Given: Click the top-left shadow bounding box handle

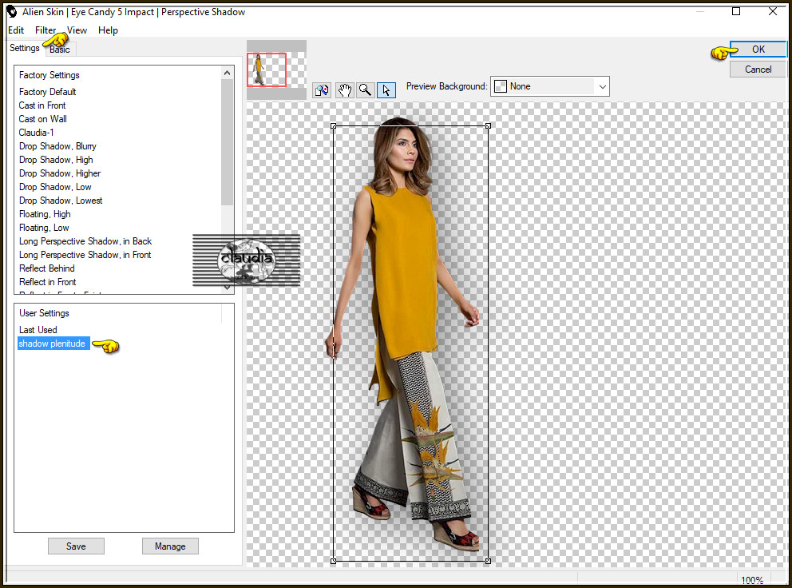Looking at the screenshot, I should [334, 126].
